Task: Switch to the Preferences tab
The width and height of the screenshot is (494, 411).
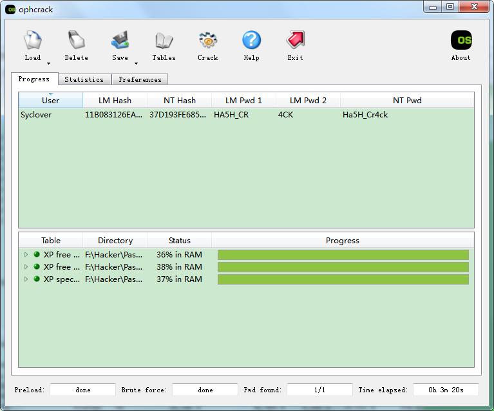Action: 140,79
